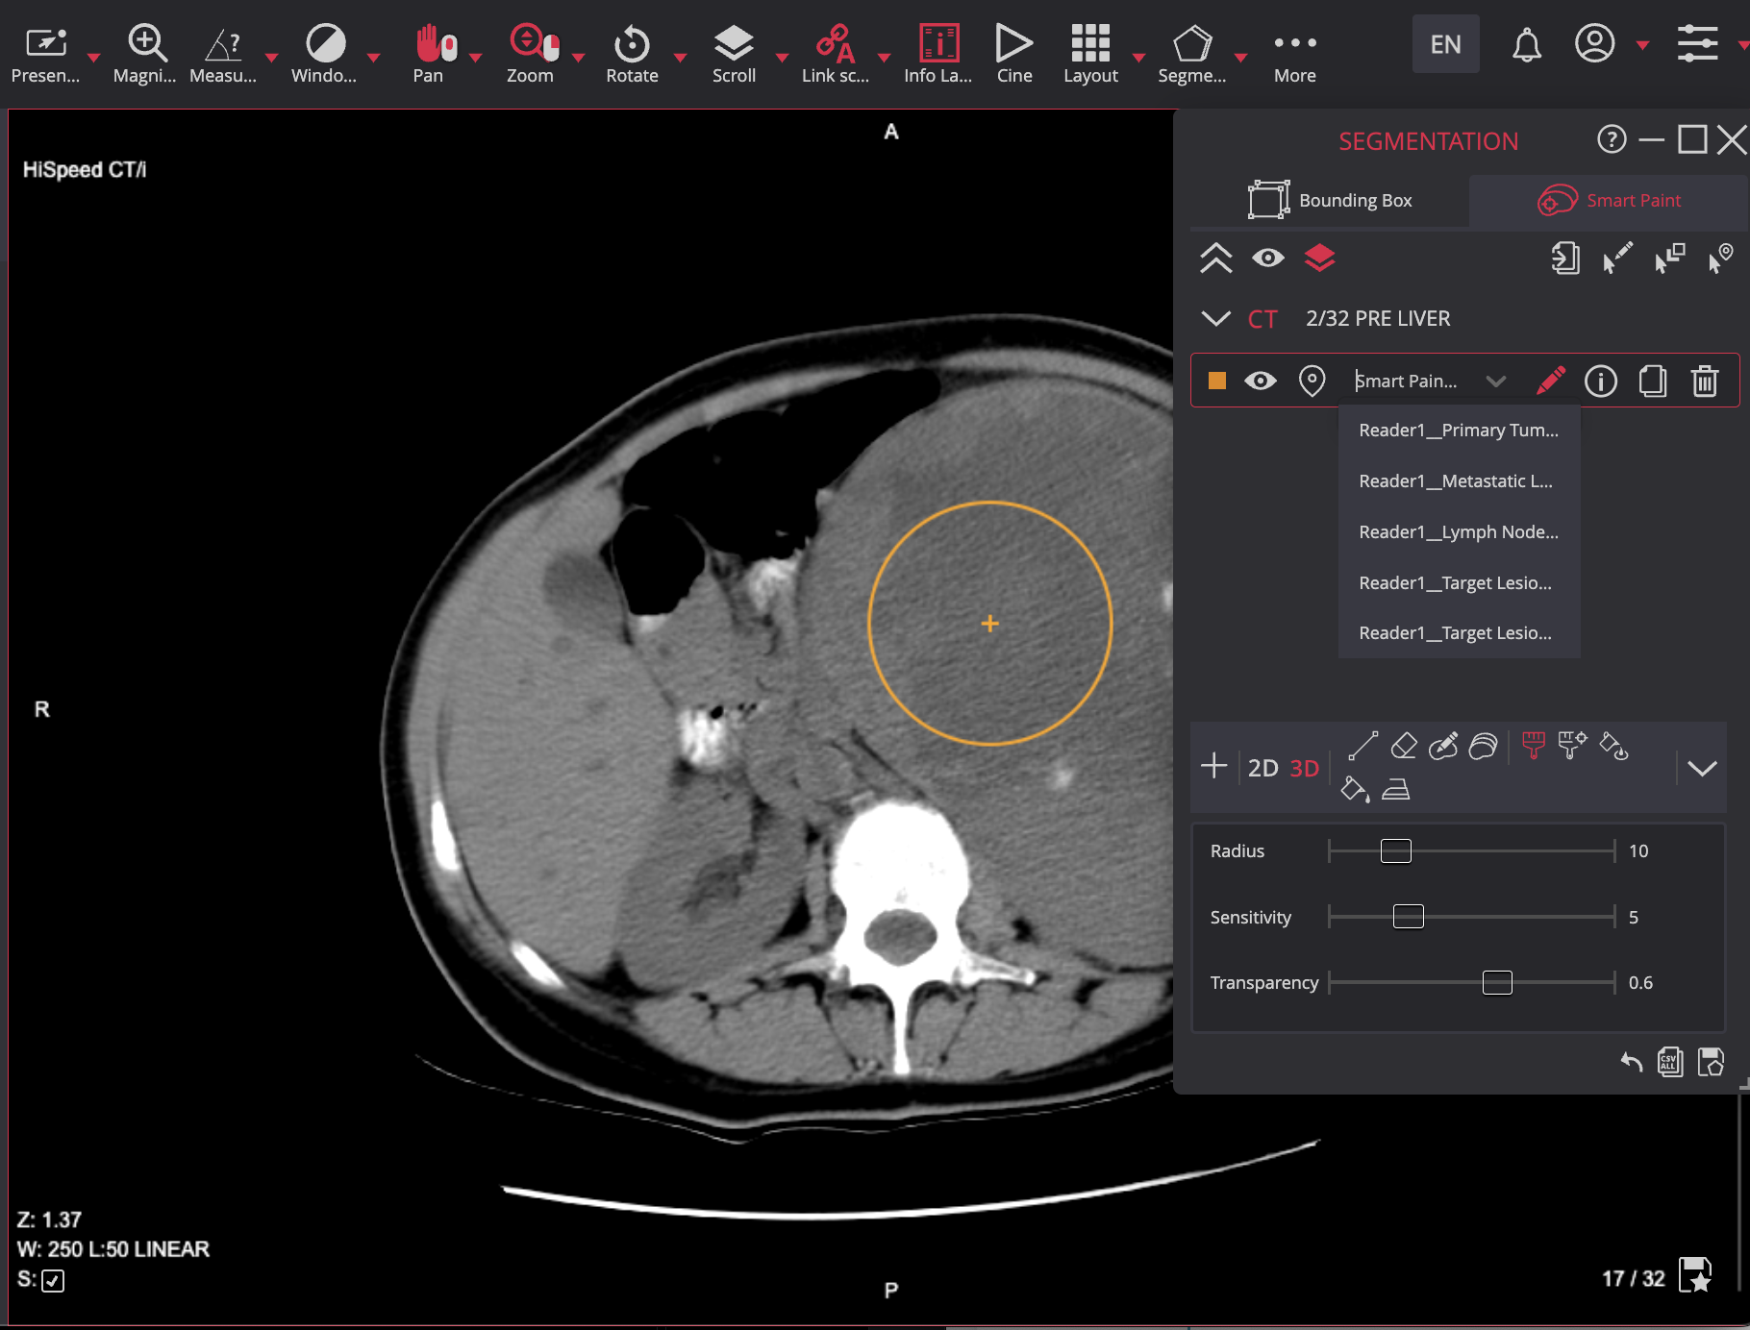Delete the segmentation with trash icon
This screenshot has width=1750, height=1330.
[x=1705, y=382]
